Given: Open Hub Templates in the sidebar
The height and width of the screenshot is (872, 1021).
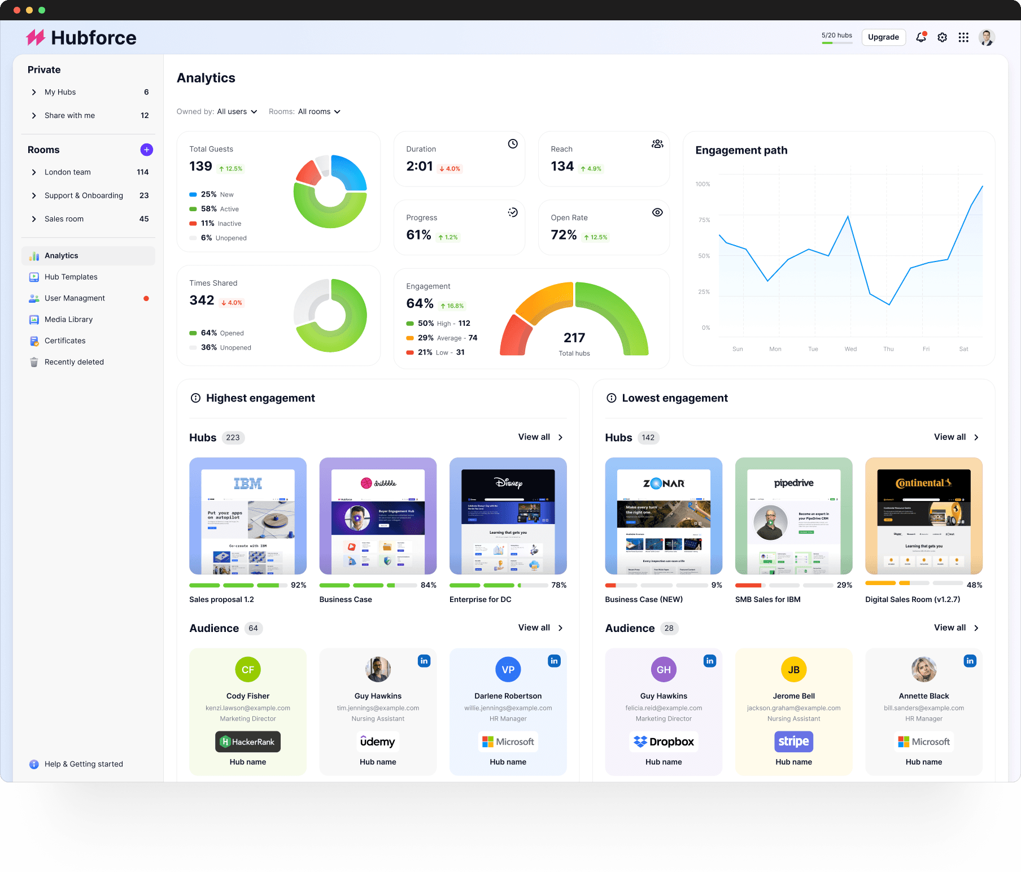Looking at the screenshot, I should tap(71, 277).
